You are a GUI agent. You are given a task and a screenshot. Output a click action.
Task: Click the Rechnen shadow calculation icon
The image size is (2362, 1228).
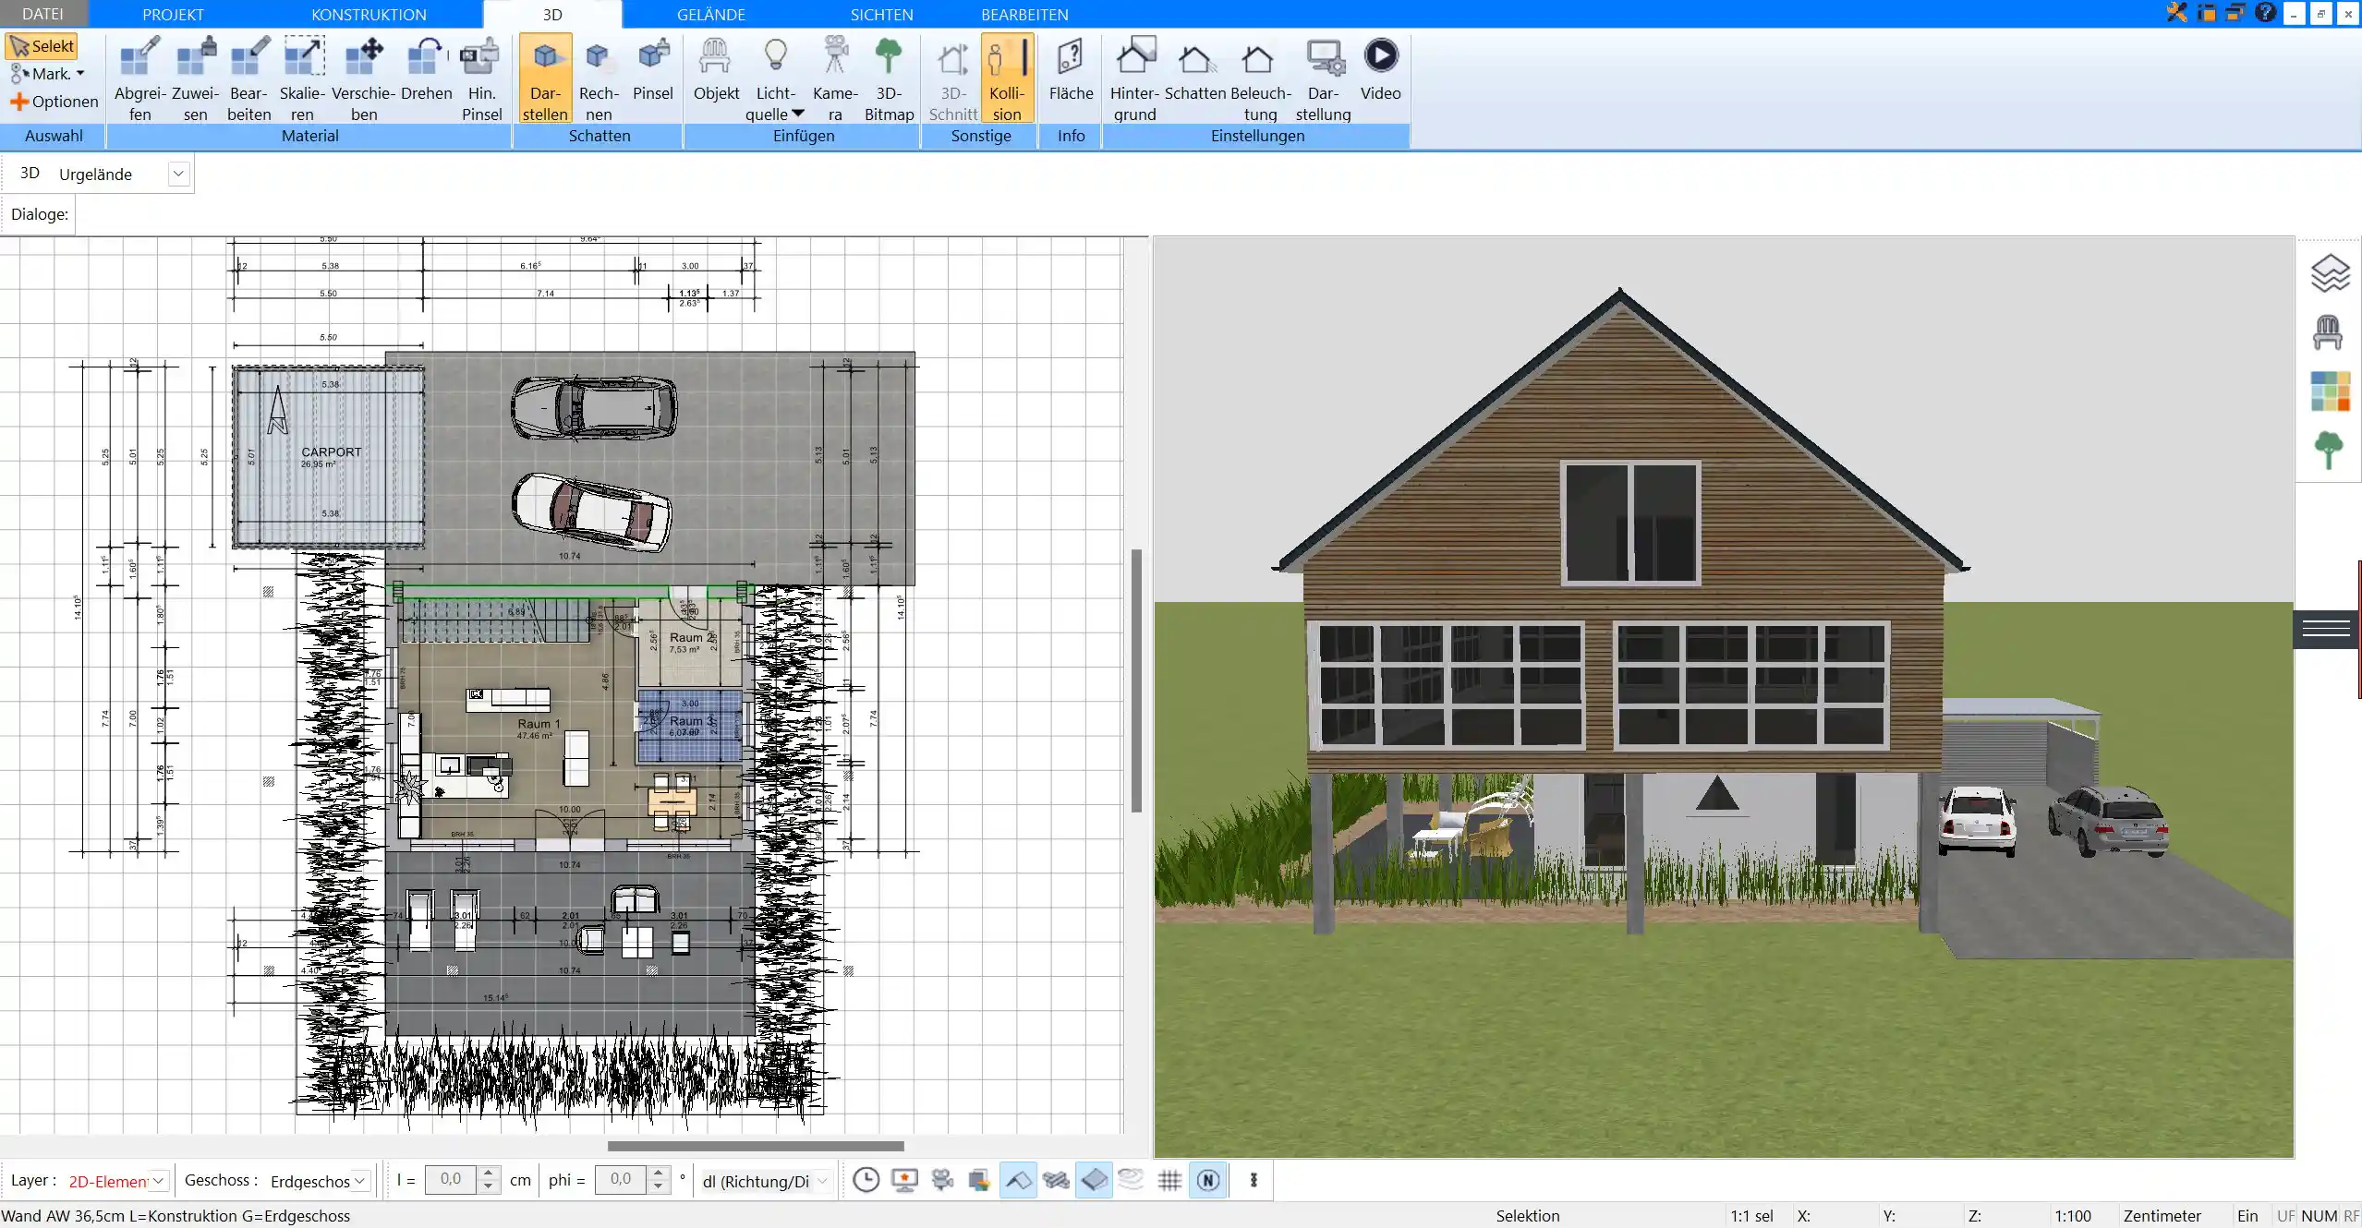pos(599,79)
